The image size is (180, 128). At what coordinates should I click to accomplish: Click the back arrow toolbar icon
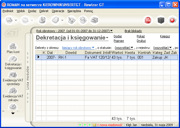click(9, 20)
